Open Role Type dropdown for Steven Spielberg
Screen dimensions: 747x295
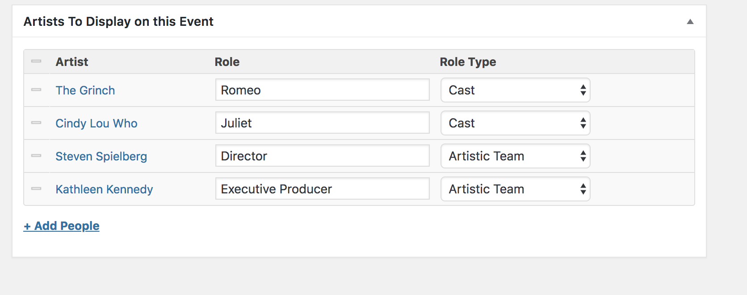coord(515,156)
